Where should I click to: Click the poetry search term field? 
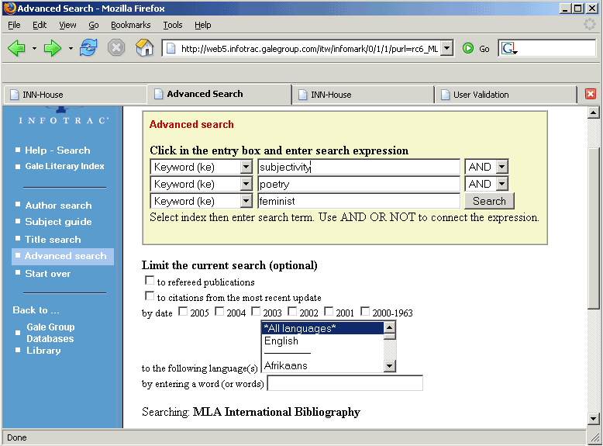click(358, 184)
